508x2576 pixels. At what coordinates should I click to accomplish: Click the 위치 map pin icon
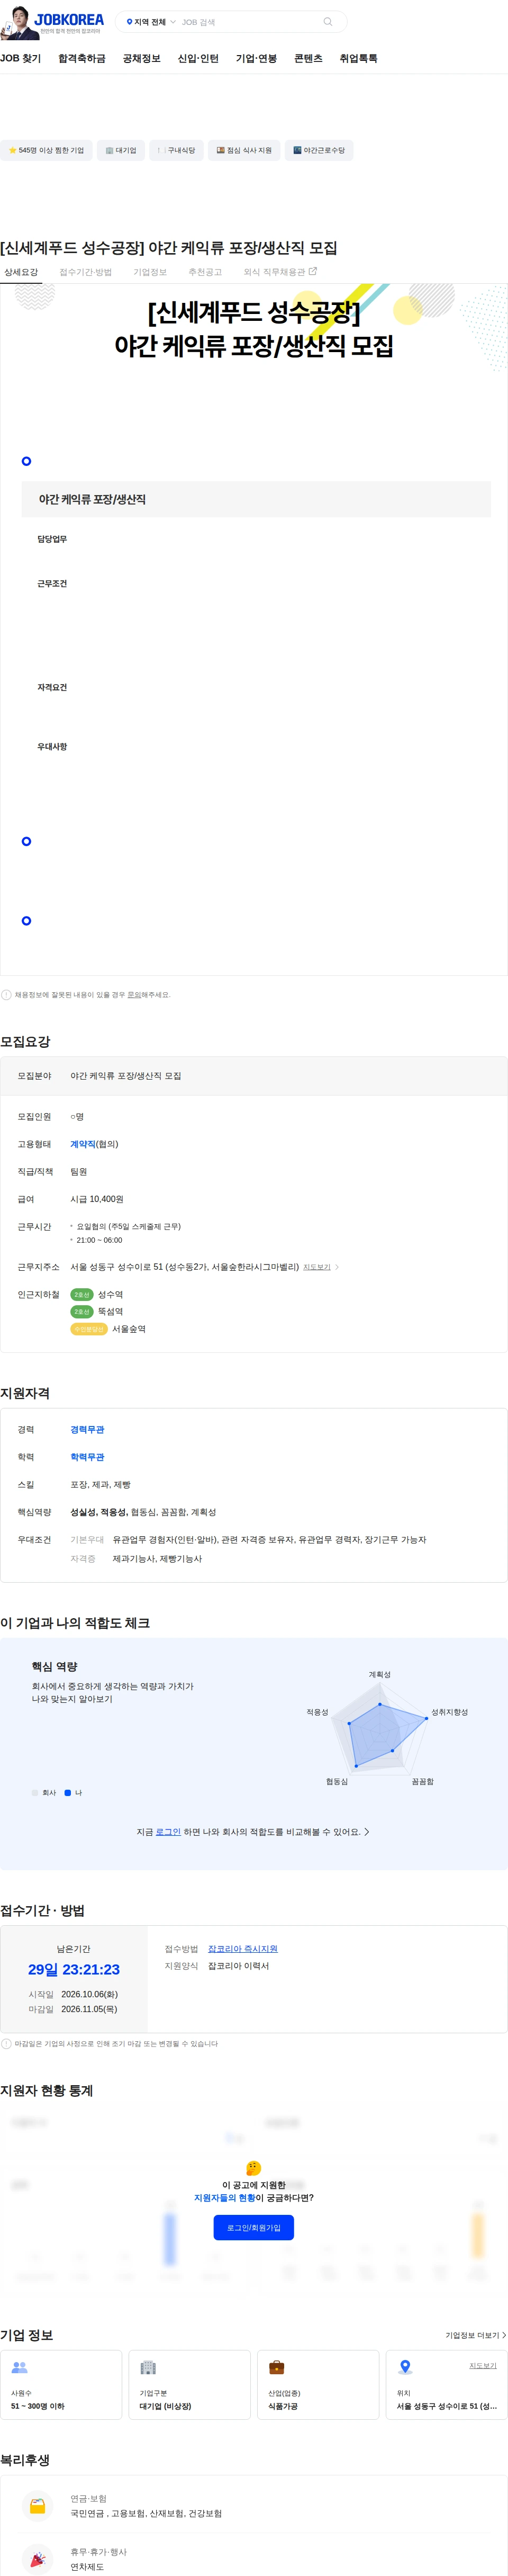coord(405,2367)
